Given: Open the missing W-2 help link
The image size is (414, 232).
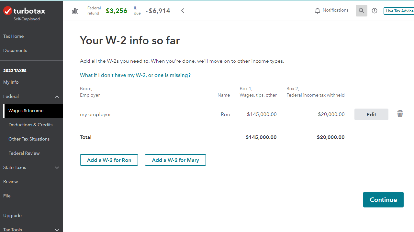Looking at the screenshot, I should click(135, 75).
